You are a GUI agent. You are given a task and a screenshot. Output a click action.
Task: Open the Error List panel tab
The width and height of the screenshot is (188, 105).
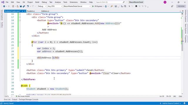[7, 99]
